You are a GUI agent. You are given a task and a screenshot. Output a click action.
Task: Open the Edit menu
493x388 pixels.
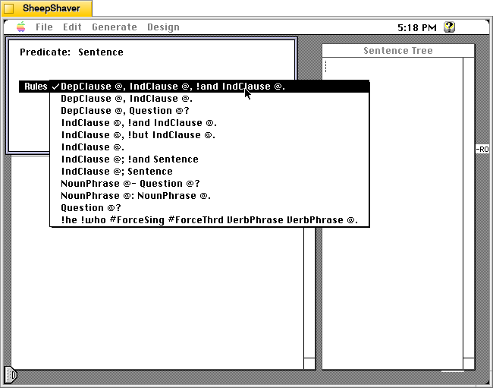72,27
